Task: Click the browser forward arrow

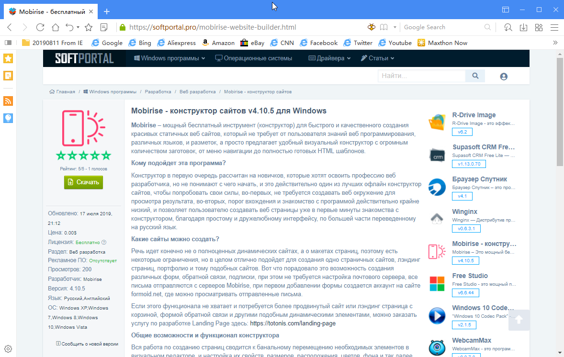Action: pyautogui.click(x=24, y=27)
